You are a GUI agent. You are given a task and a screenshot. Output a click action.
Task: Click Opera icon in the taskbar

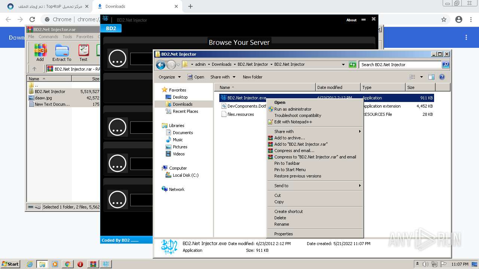[80, 264]
